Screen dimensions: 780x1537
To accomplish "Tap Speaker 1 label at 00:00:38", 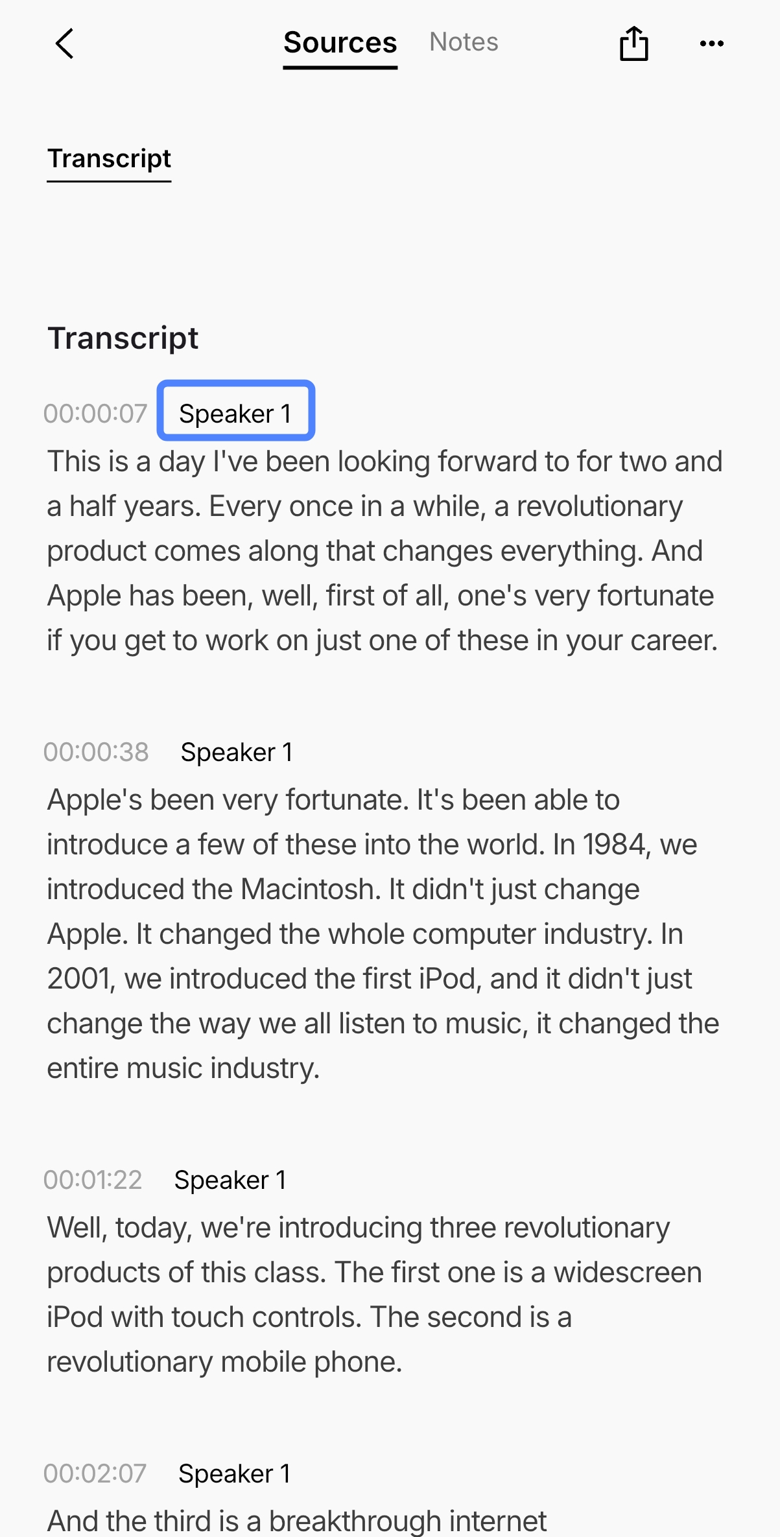I will pyautogui.click(x=236, y=752).
